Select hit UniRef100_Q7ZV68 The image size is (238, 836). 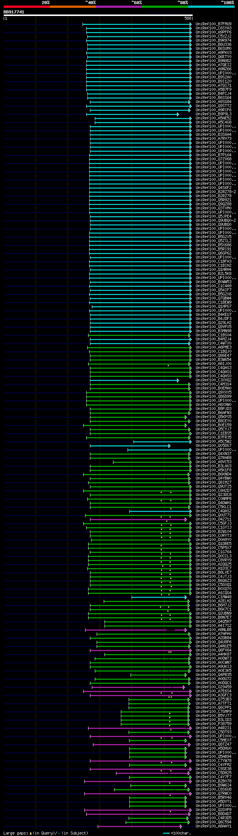coord(213,159)
